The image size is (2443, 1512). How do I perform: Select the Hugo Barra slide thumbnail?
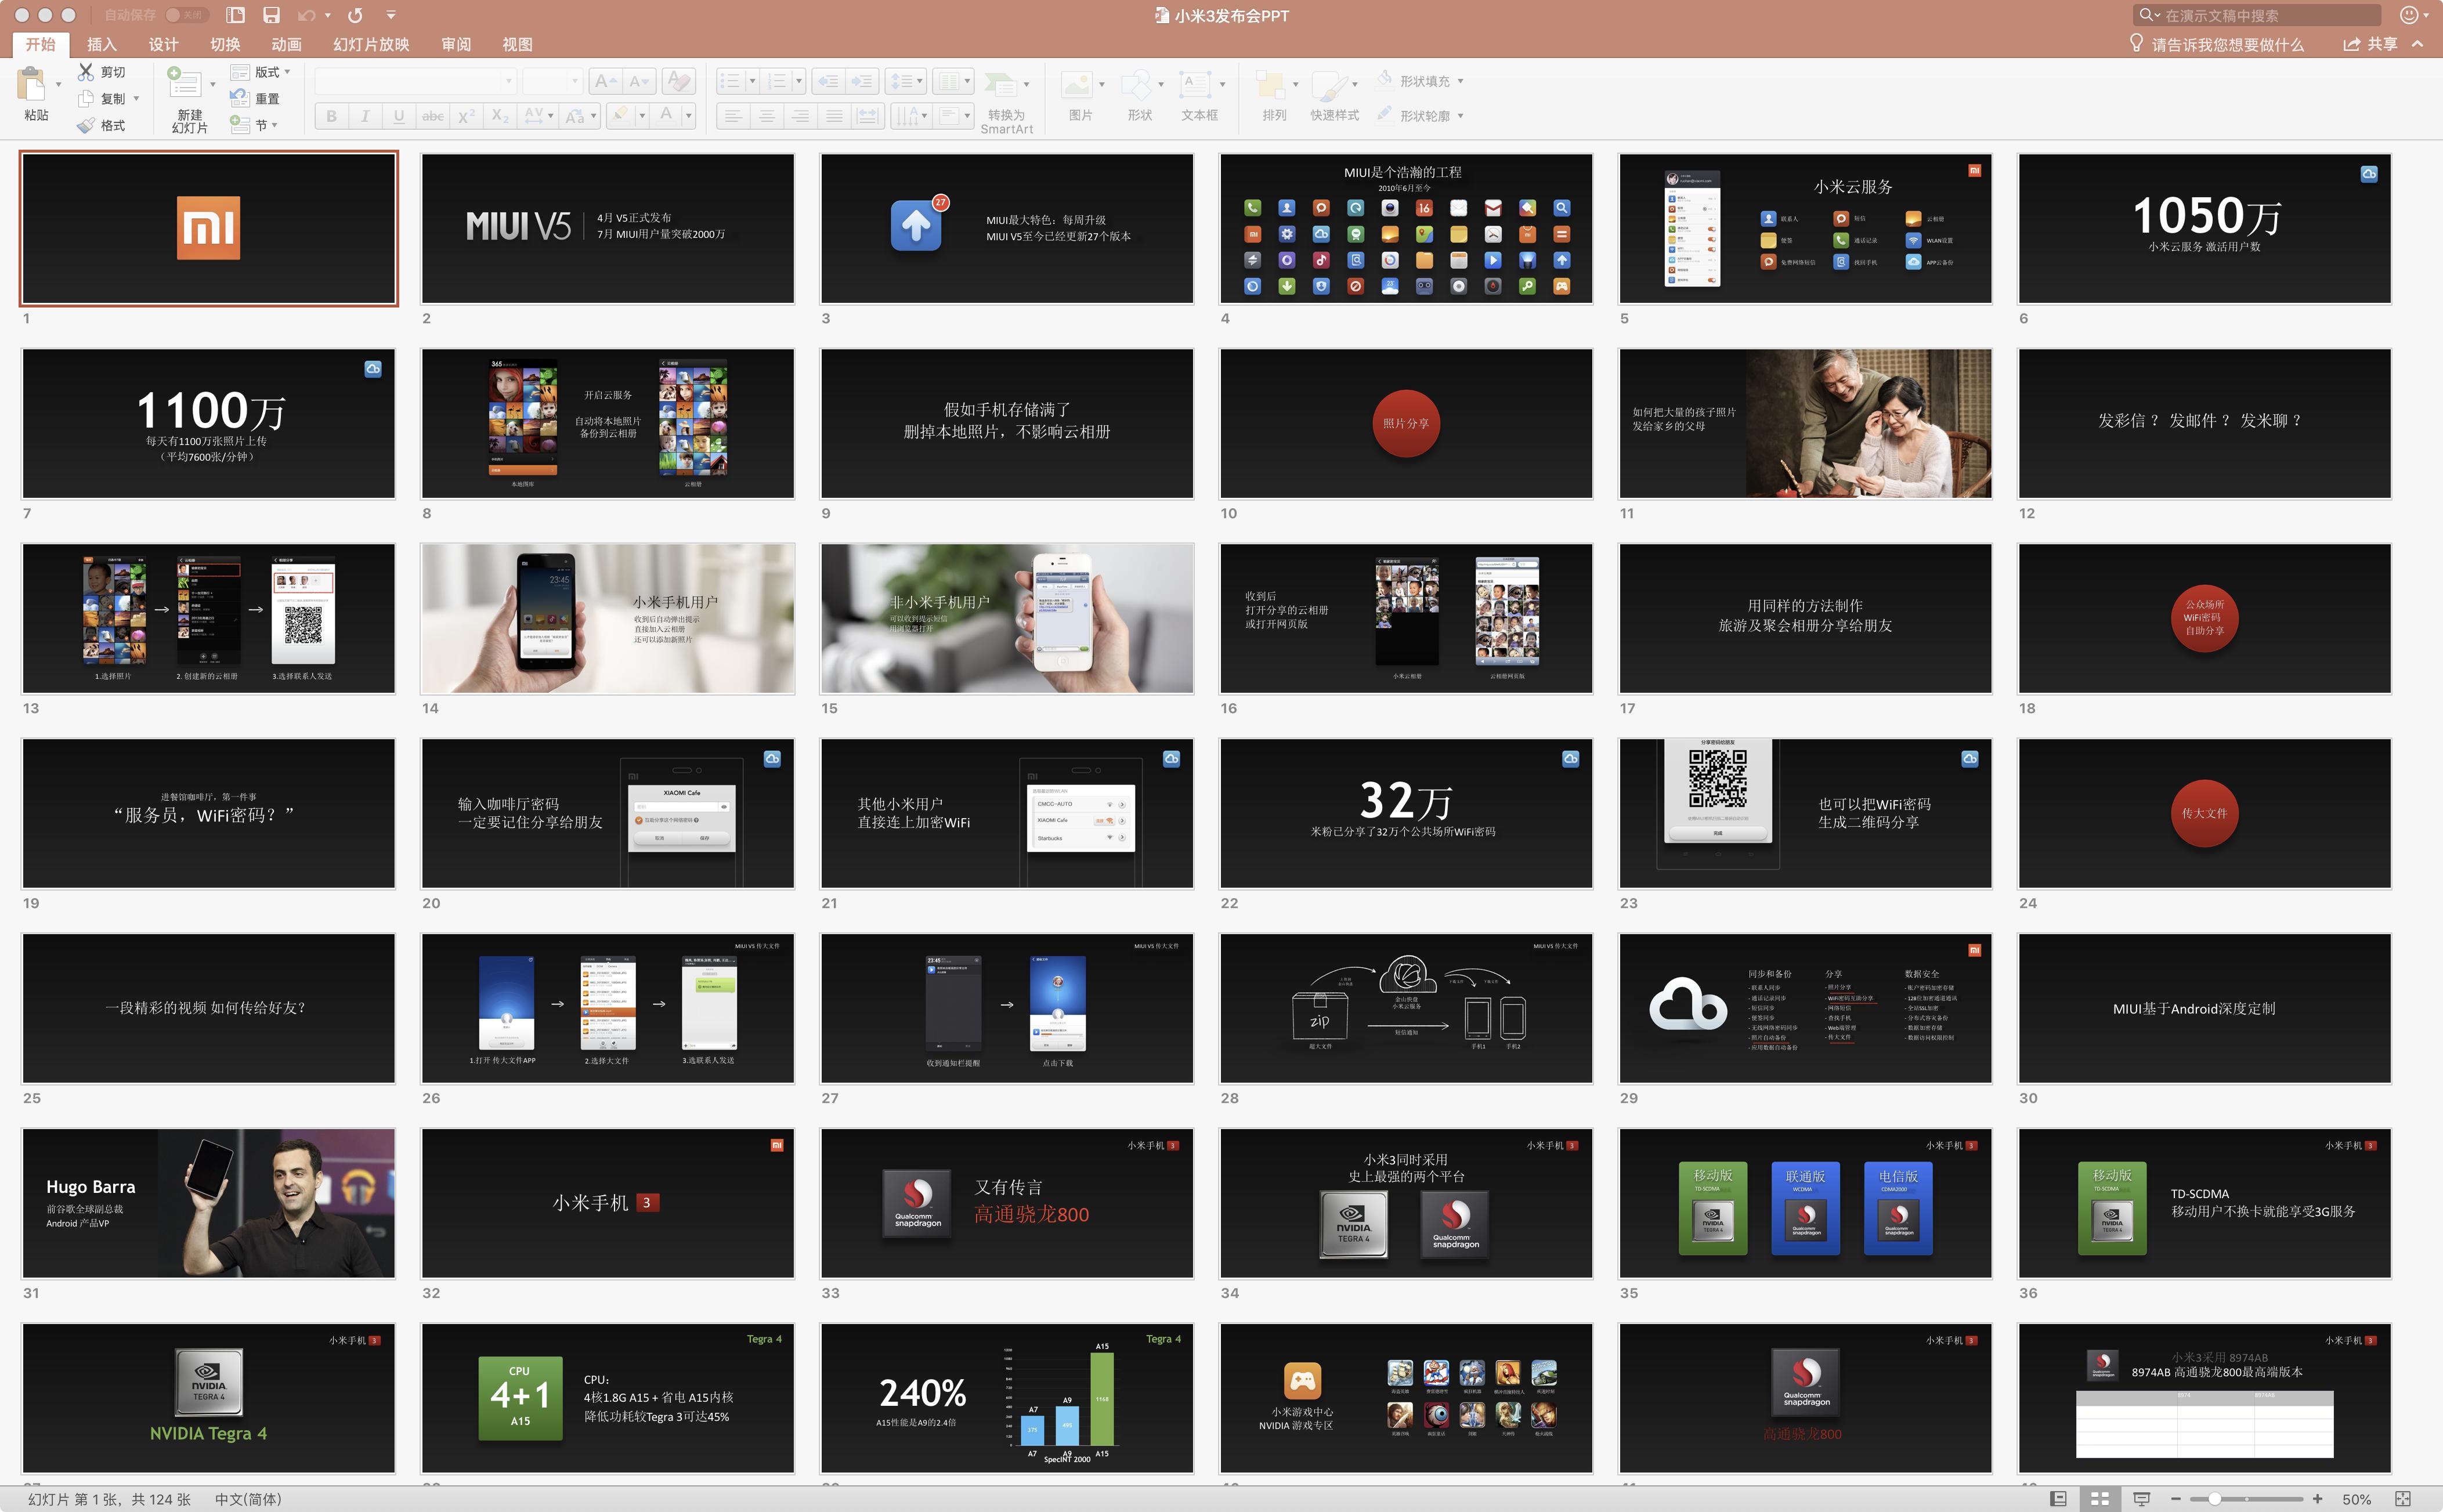click(x=208, y=1203)
